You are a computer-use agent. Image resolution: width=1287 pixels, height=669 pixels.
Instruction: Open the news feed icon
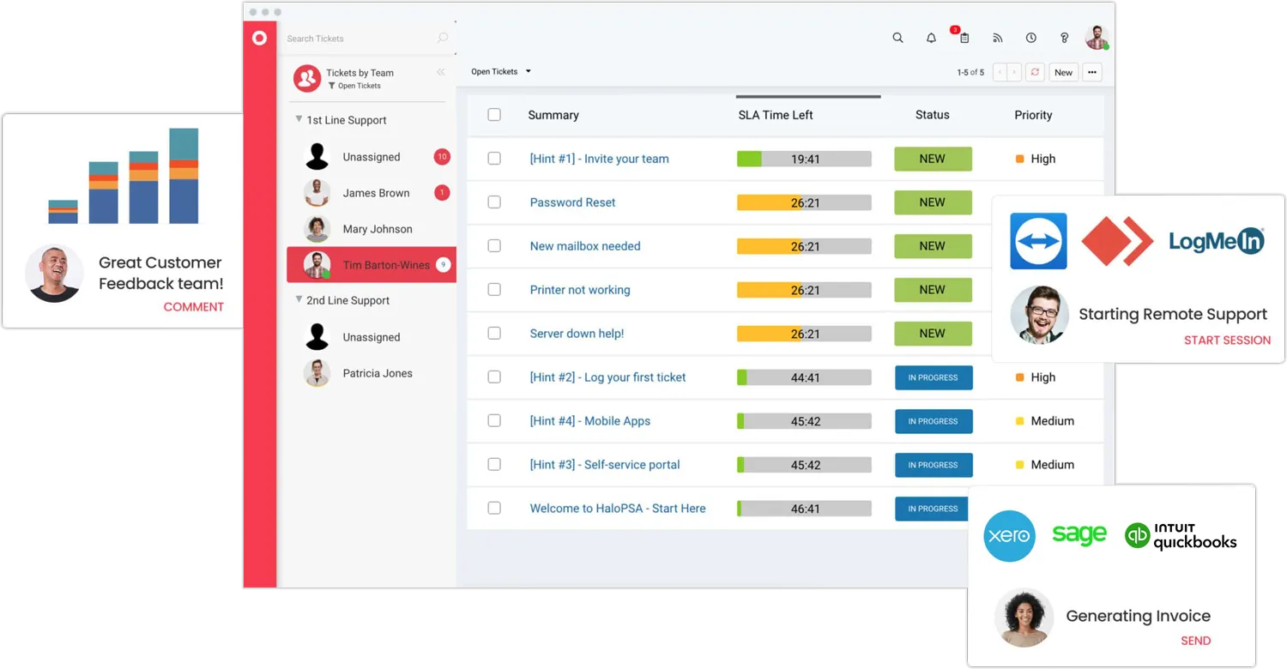pos(996,38)
